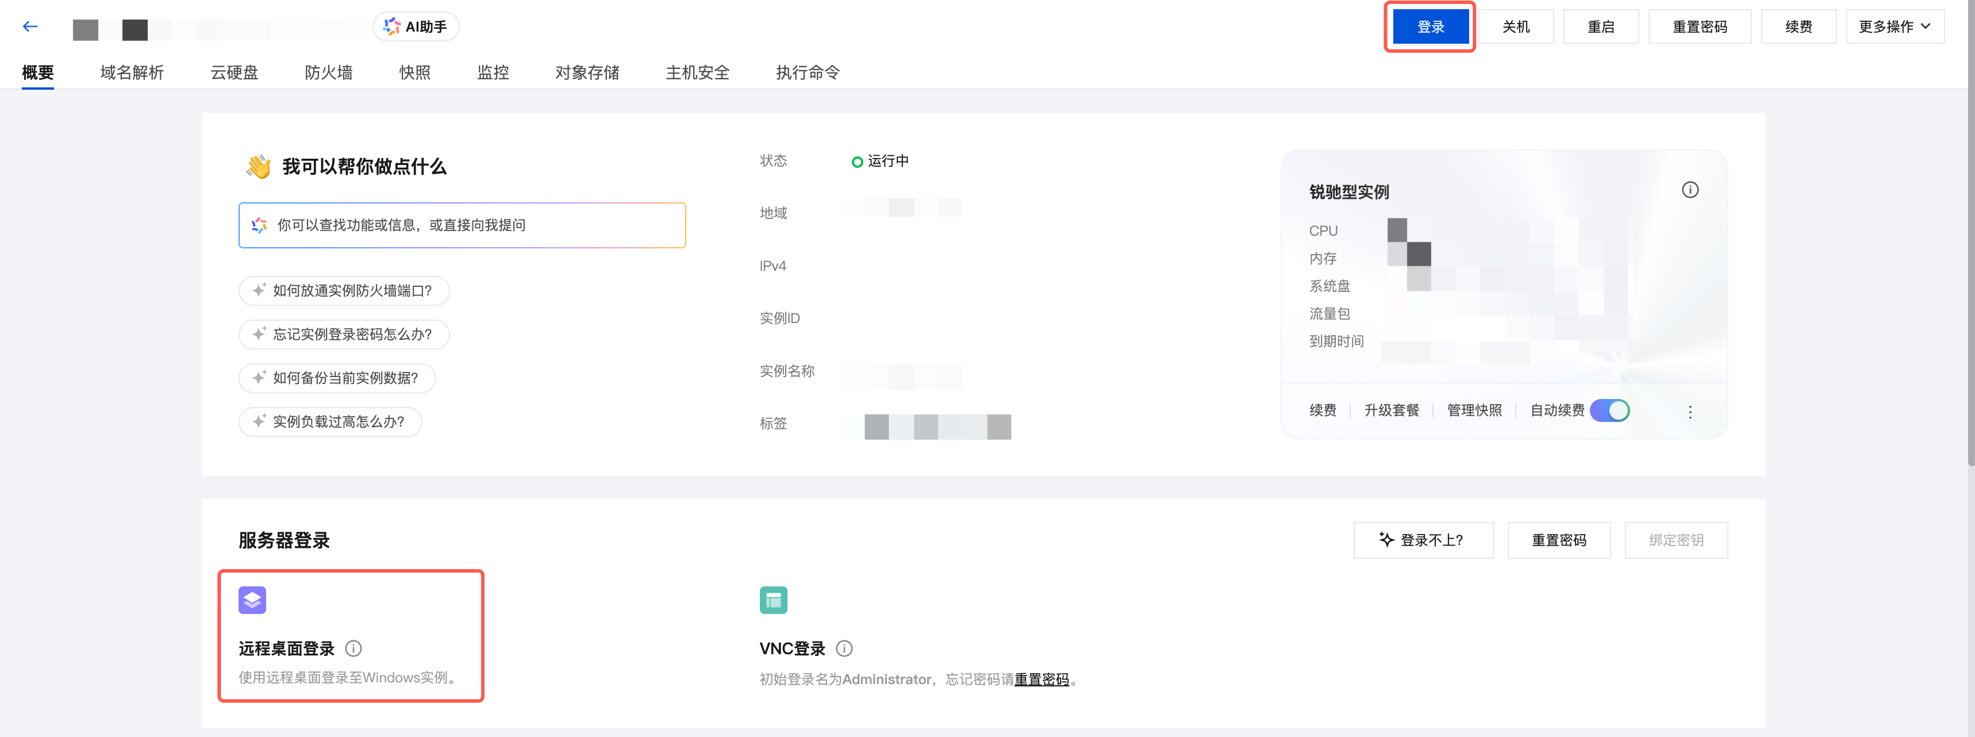Image resolution: width=1975 pixels, height=737 pixels.
Task: Click the AI question input field
Action: tap(462, 225)
